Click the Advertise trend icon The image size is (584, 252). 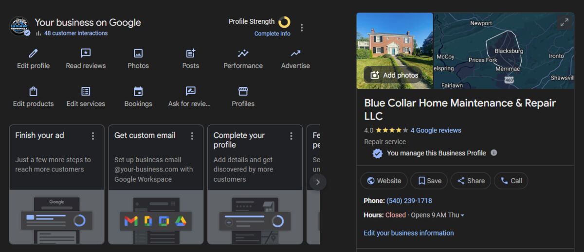[x=295, y=53]
